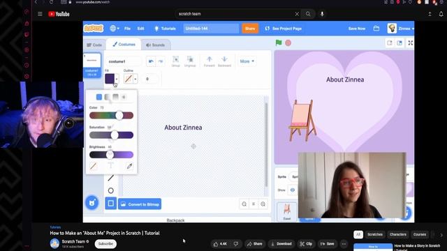The image size is (447, 251).
Task: Select the vertical gradient fill option
Action: (115, 97)
